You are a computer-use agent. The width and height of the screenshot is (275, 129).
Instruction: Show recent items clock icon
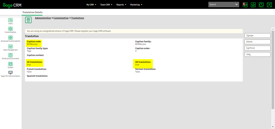(261, 5)
